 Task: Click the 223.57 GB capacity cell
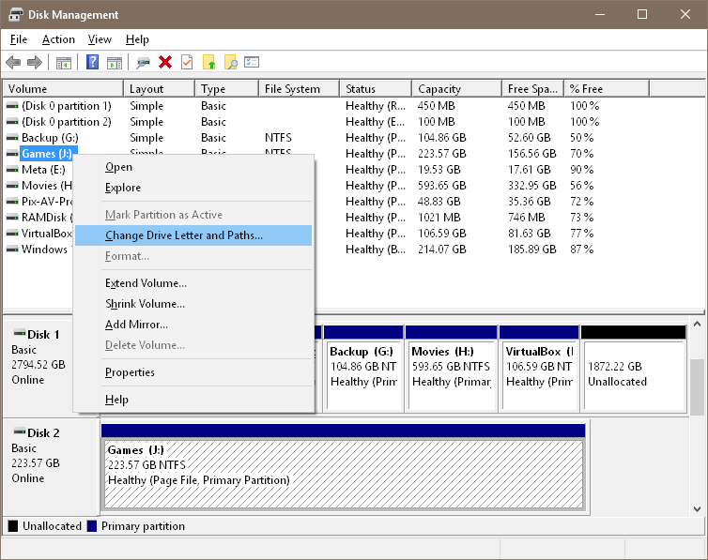[441, 154]
